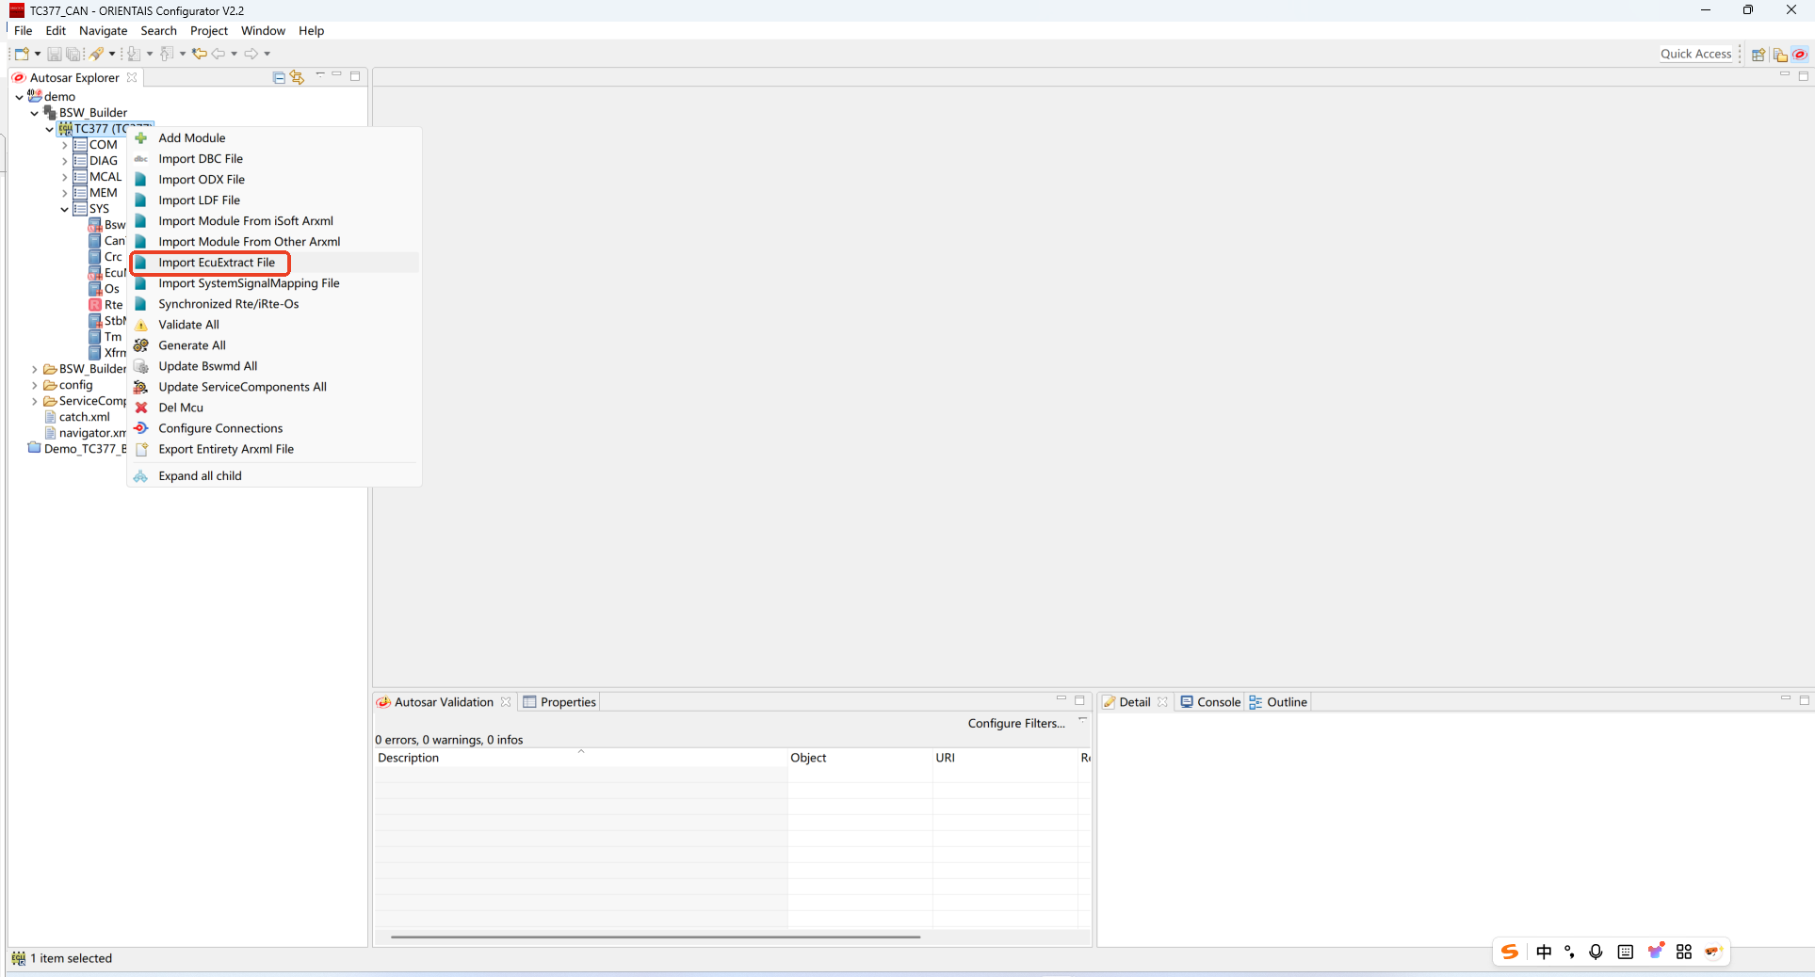The height and width of the screenshot is (977, 1815).
Task: Open the resource perspective folder icon
Action: pyautogui.click(x=1779, y=55)
